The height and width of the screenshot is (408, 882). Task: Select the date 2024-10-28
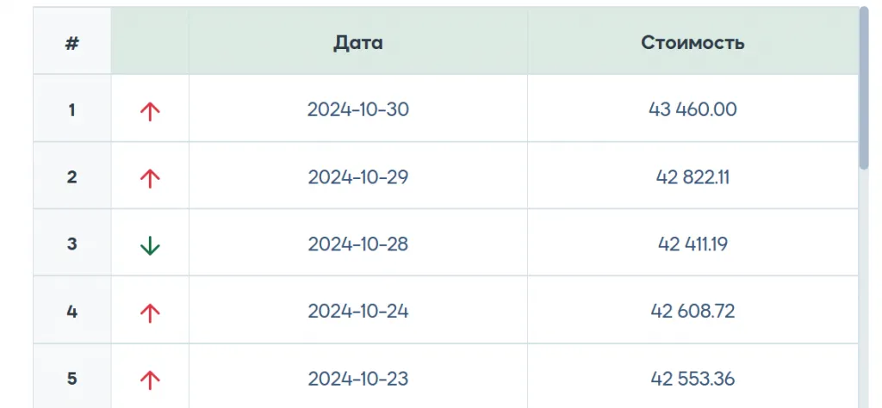358,244
